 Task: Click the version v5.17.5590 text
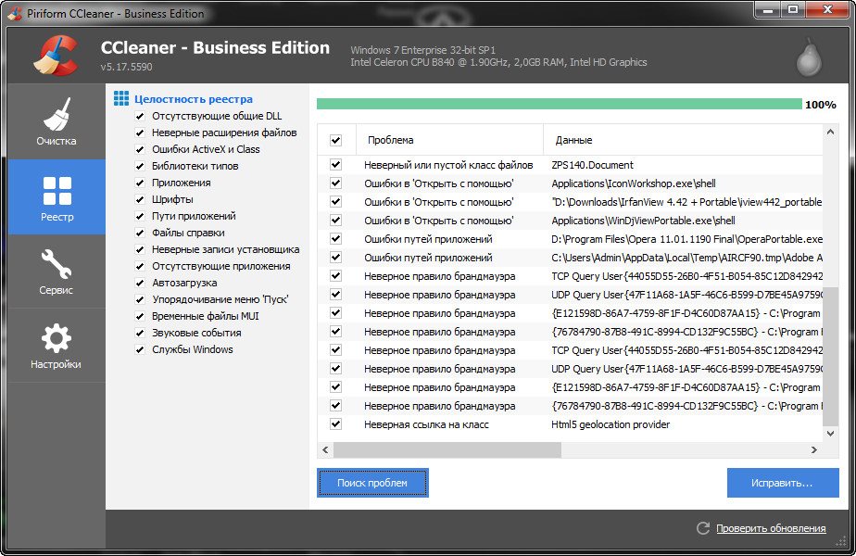(126, 67)
